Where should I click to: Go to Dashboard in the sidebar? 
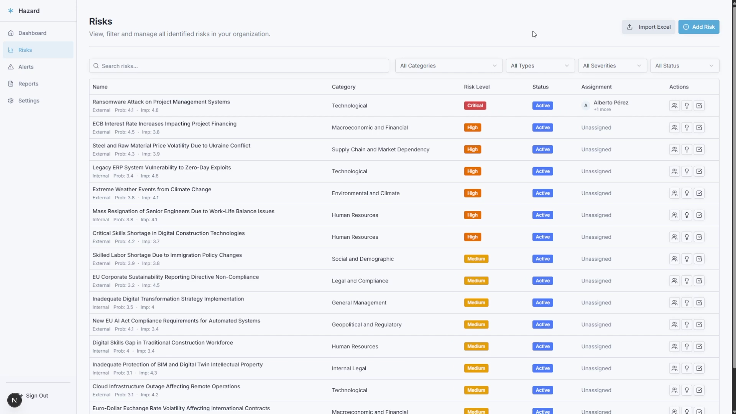(32, 33)
